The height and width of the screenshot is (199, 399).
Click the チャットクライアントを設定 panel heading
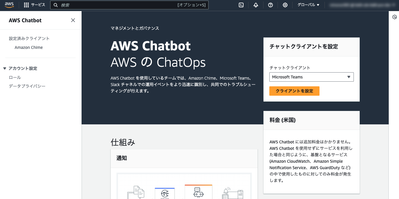pos(304,47)
